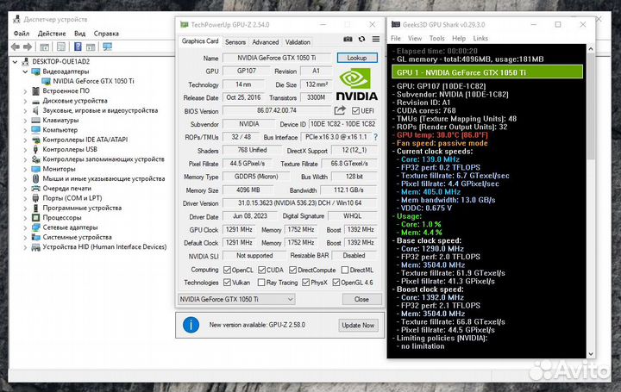Click the Device Manager title bar icon
621x392 pixels.
[x=16, y=19]
